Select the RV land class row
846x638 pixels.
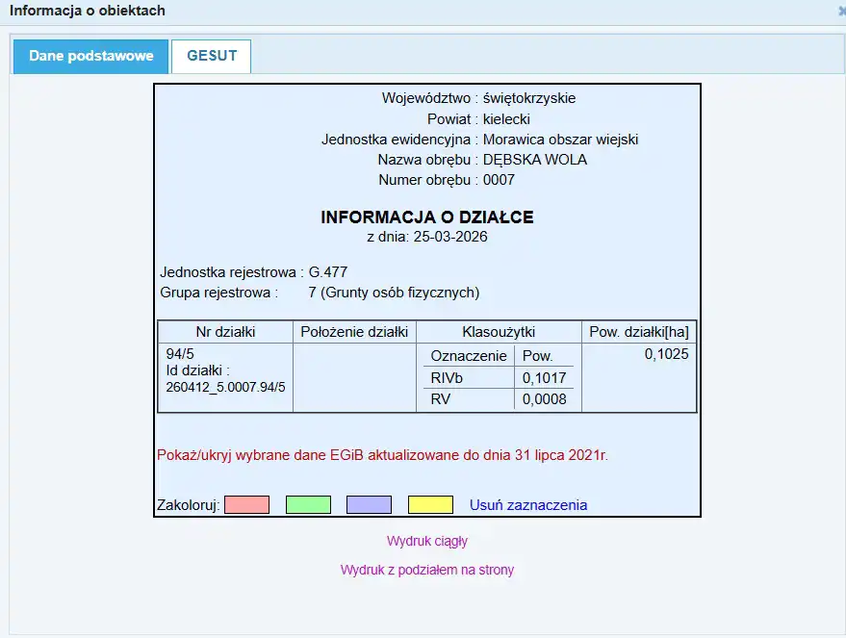point(441,399)
